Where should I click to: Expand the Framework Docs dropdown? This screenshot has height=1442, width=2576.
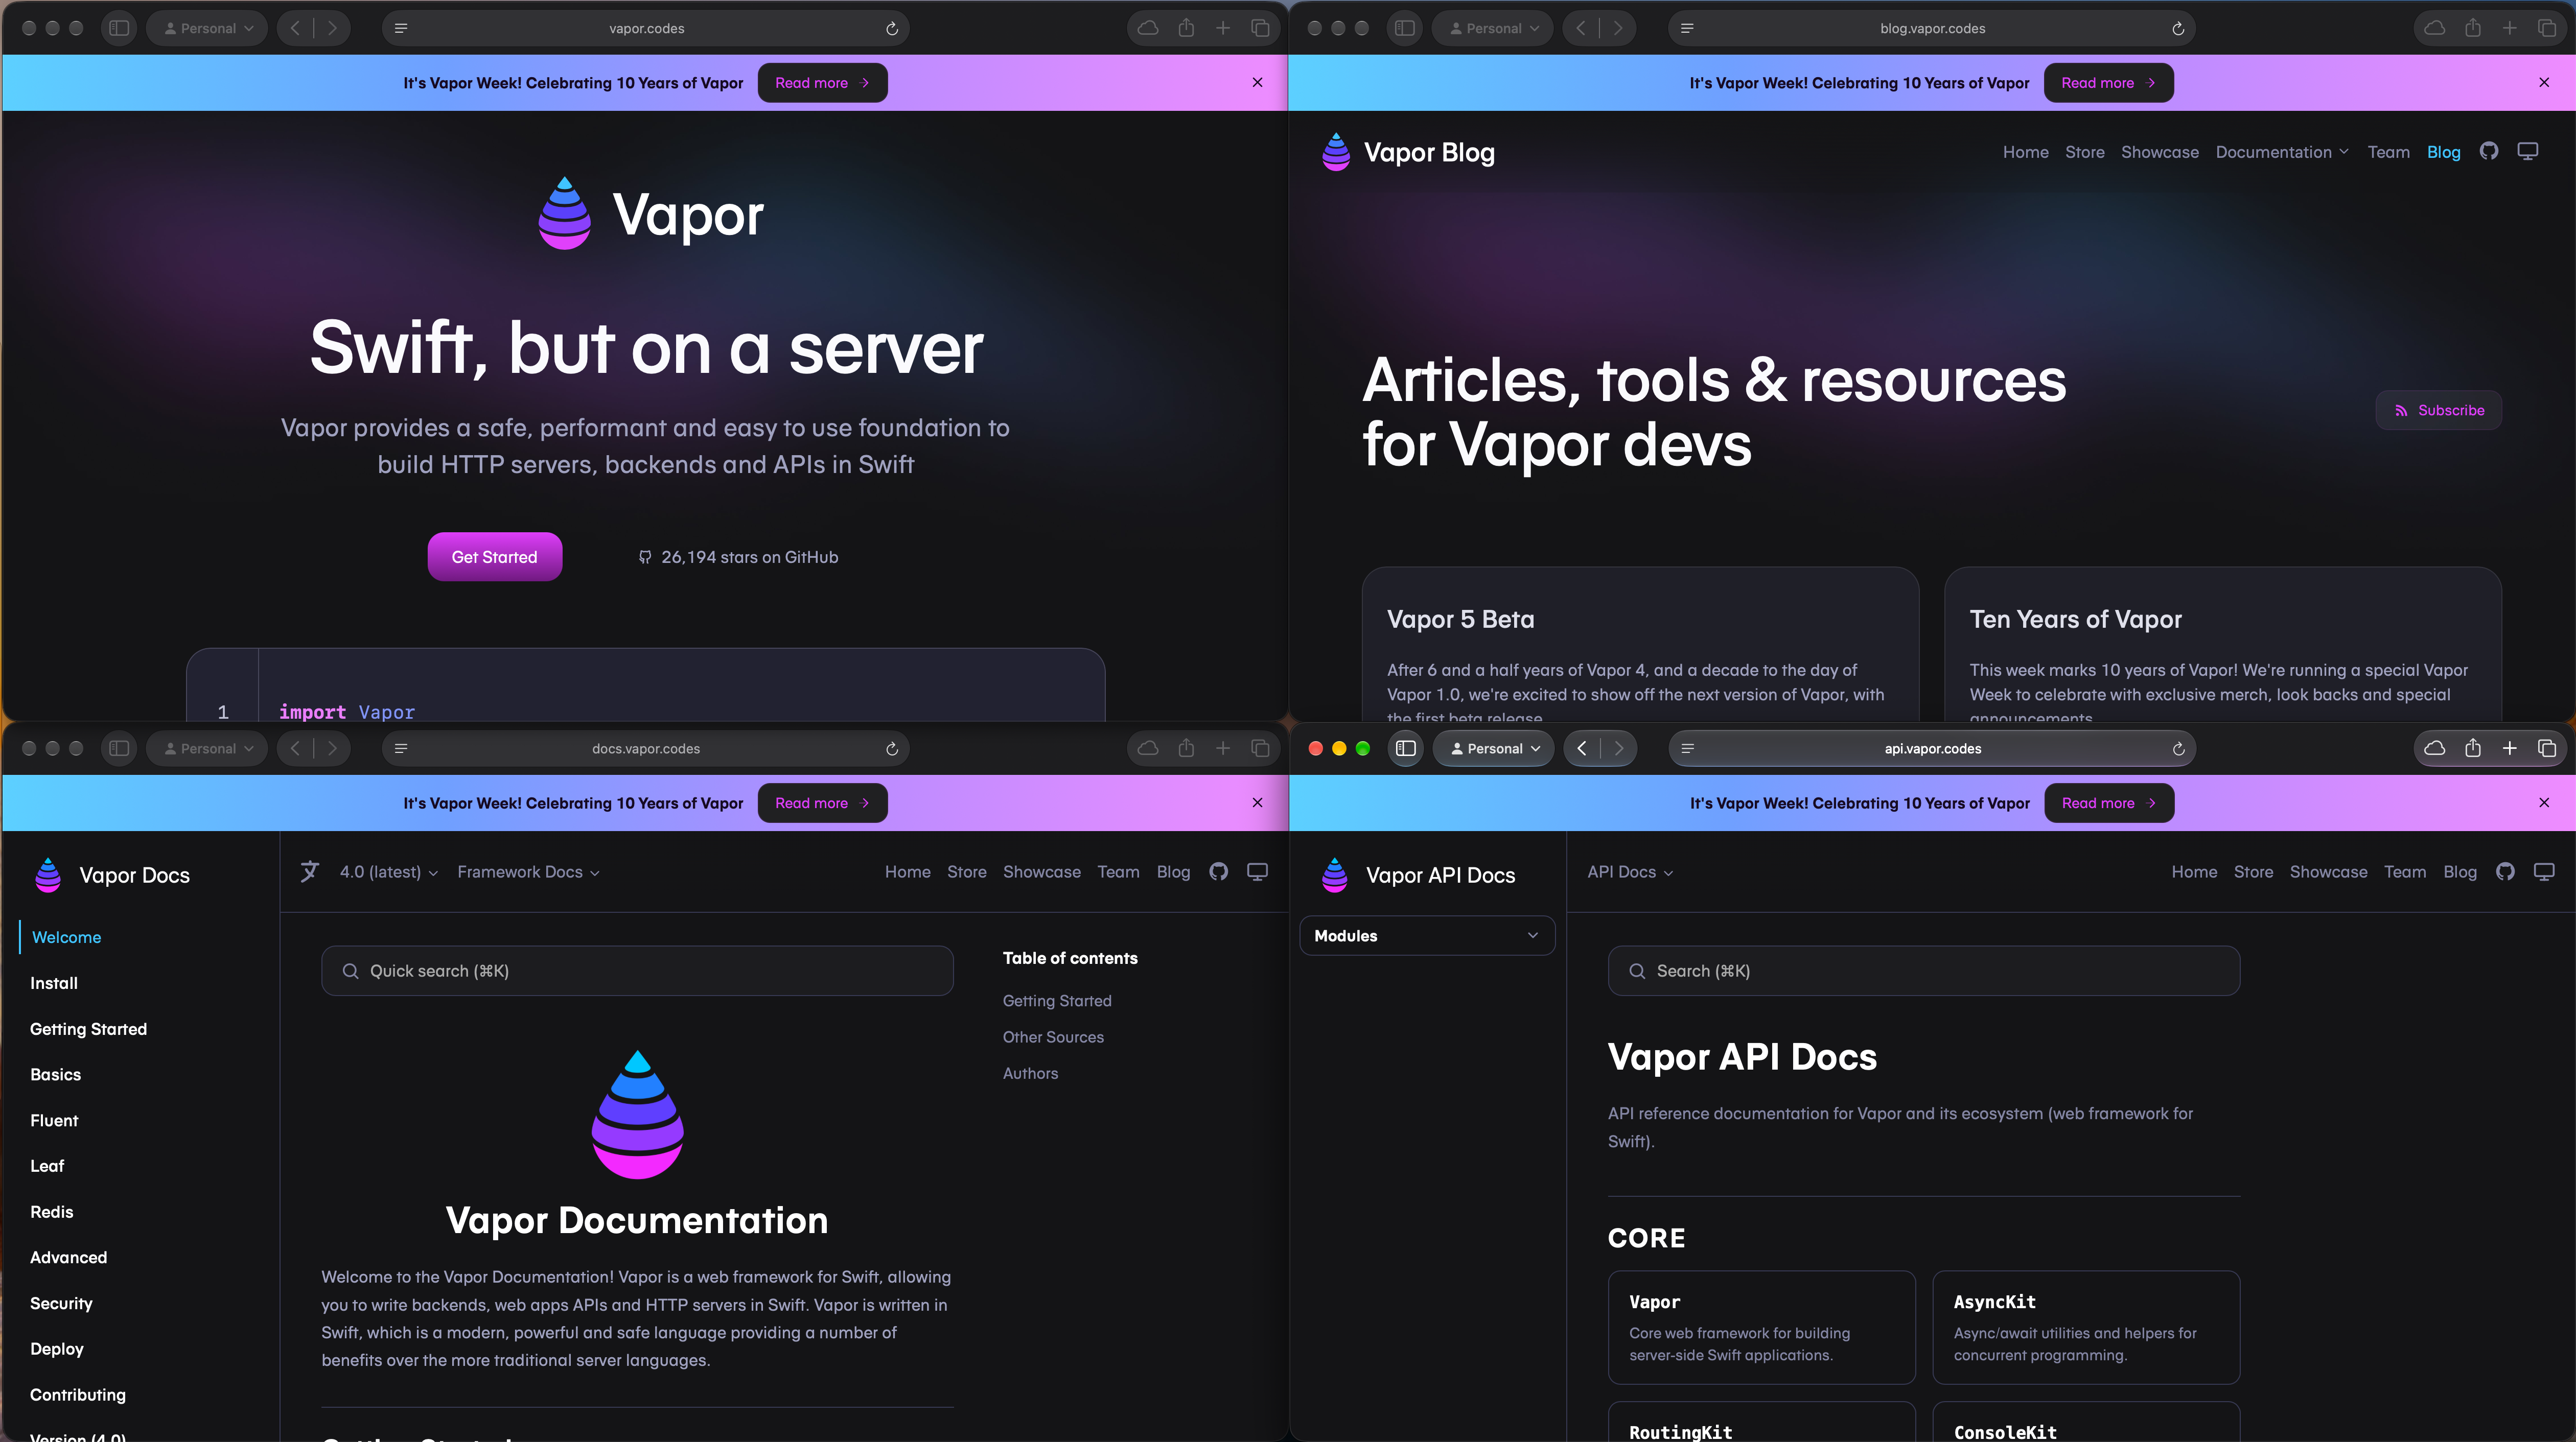528,872
